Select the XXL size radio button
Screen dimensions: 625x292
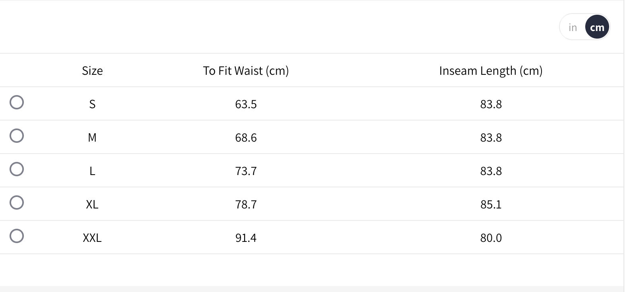[17, 236]
